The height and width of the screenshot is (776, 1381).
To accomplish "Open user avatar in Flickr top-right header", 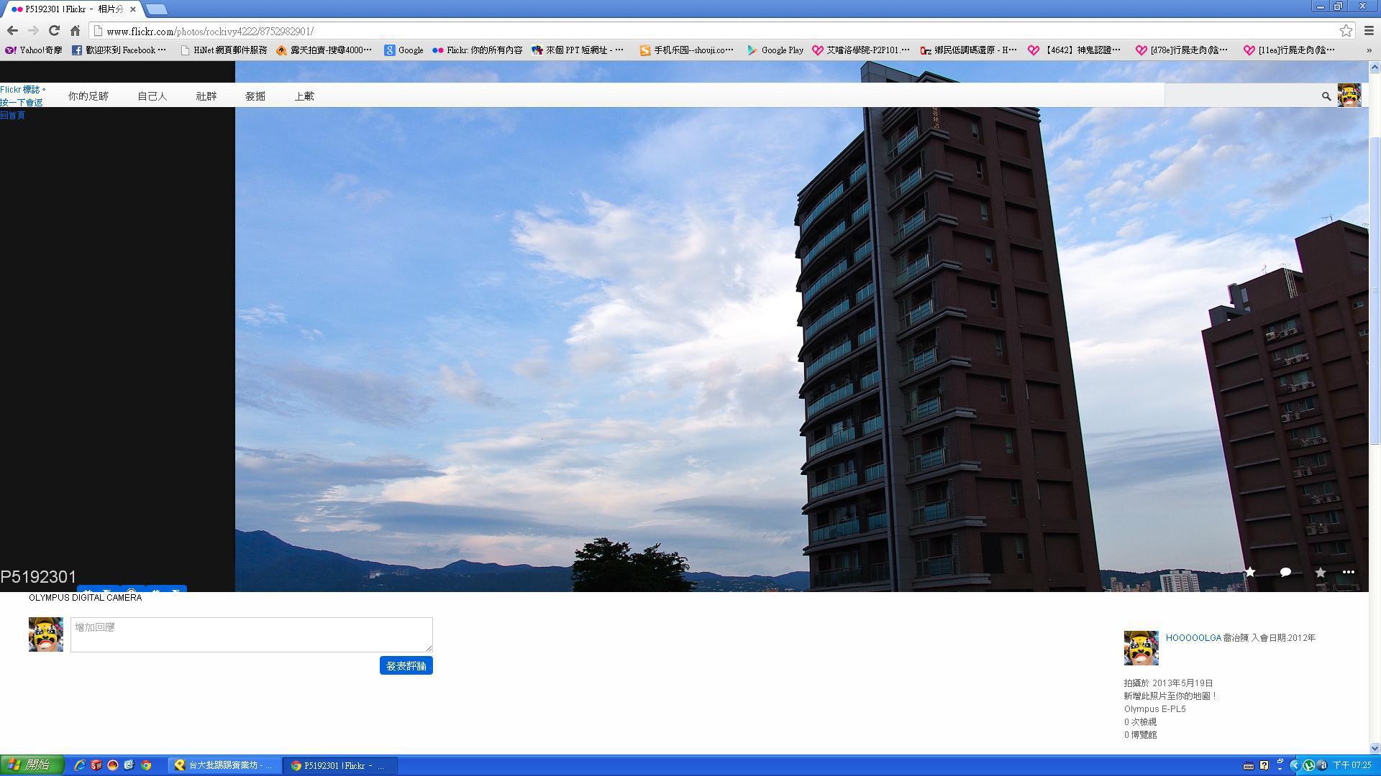I will click(x=1349, y=95).
